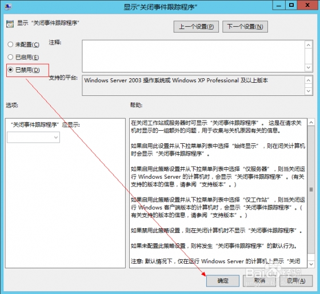Click the policy setting icon beside the title
The width and height of the screenshot is (320, 294).
click(x=10, y=23)
